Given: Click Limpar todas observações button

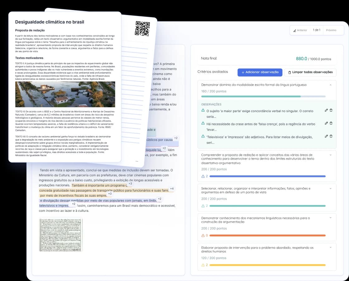Looking at the screenshot, I should click(310, 72).
